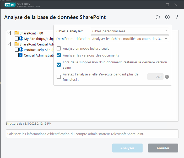This screenshot has width=184, height=158.
Task: Click the refresh structure icon
Action: tap(158, 17)
